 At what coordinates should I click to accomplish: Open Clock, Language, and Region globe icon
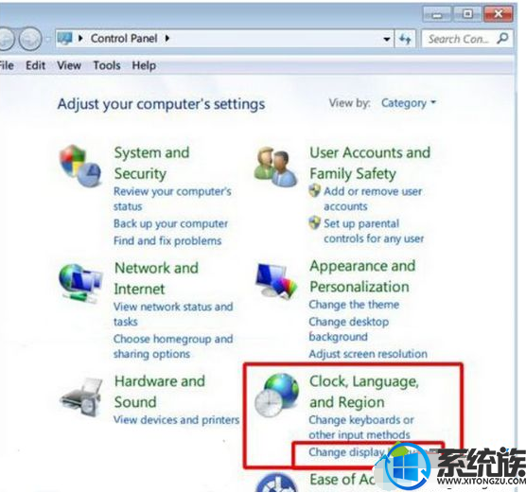(x=276, y=395)
